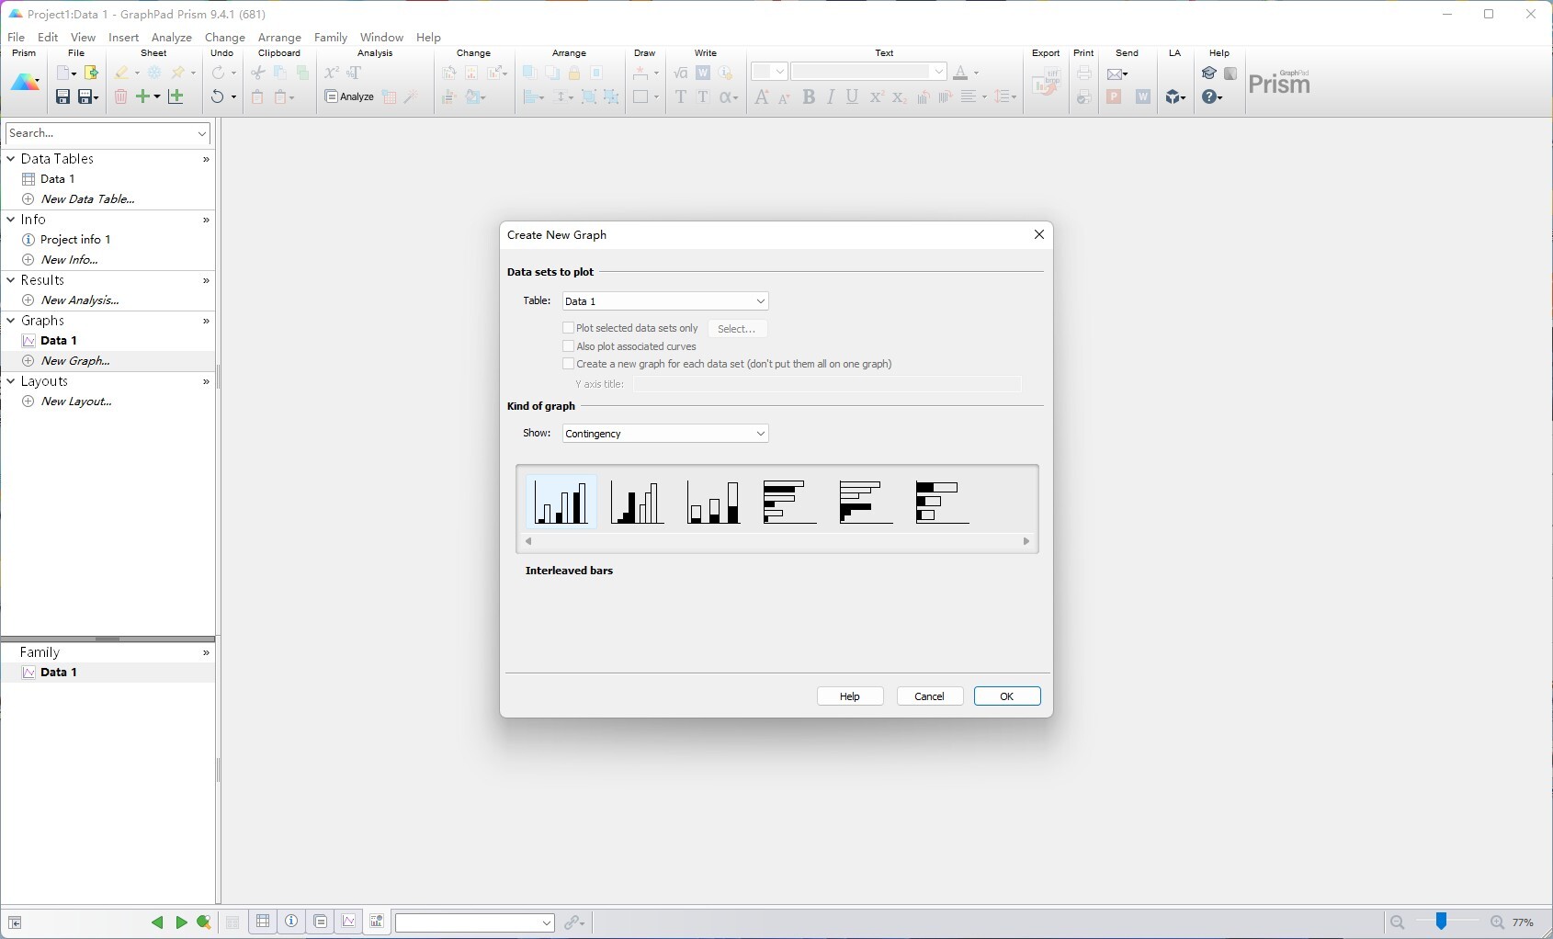Click the underline icon in the Text section
Viewport: 1553px width, 939px height.
(852, 96)
